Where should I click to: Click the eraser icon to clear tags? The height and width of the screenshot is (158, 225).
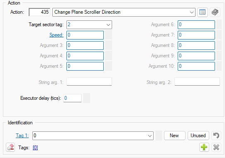10,147
